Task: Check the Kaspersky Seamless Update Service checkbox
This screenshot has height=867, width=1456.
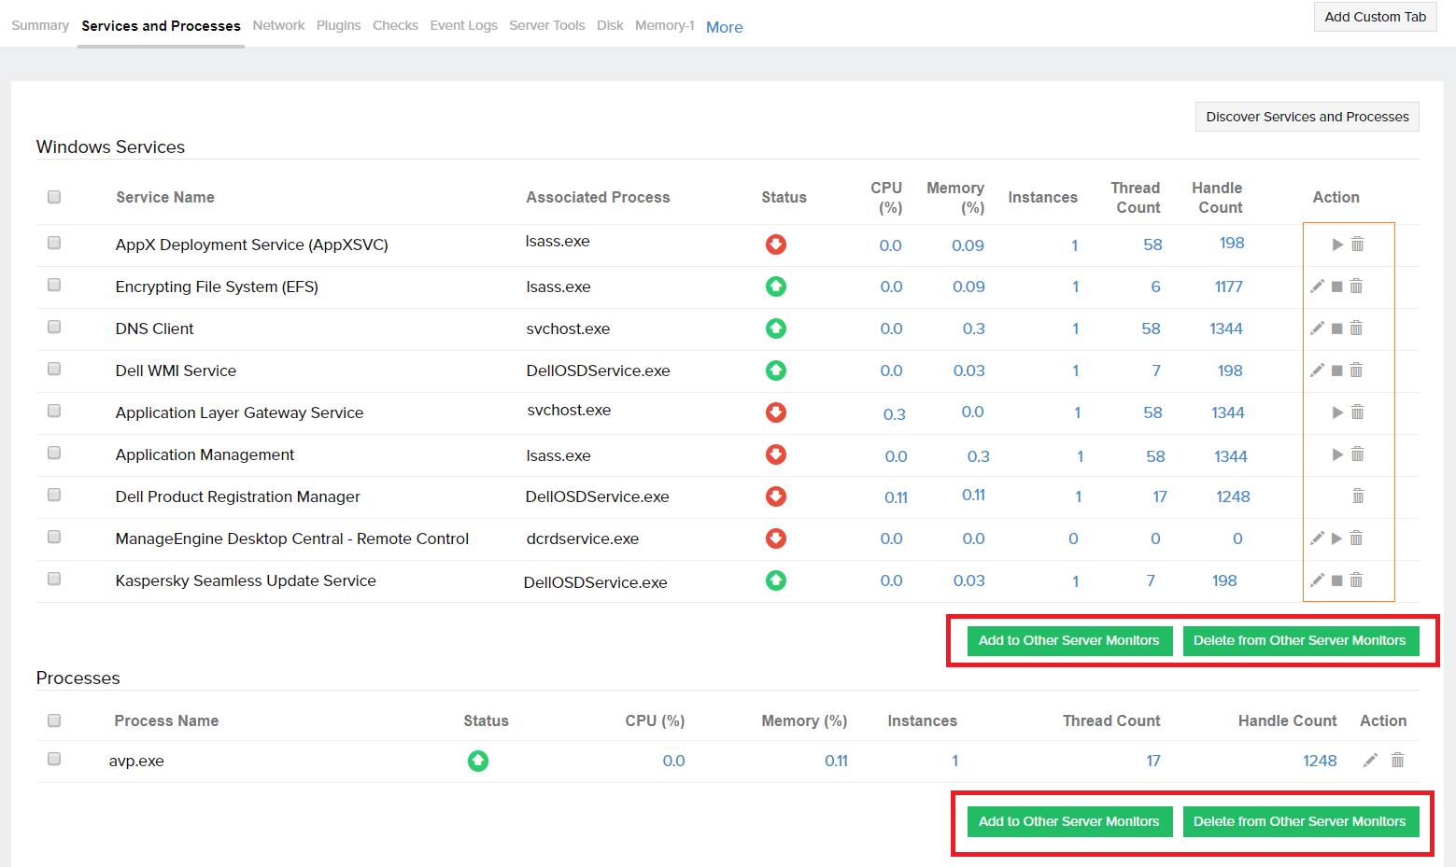Action: (54, 579)
